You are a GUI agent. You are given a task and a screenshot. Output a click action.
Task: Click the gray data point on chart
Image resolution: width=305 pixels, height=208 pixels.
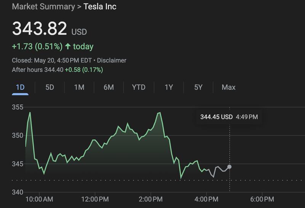[x=229, y=167]
